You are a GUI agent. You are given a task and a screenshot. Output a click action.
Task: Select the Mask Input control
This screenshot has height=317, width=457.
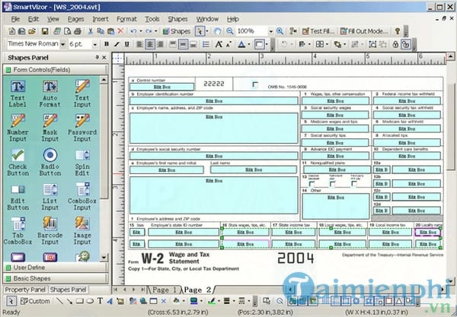click(x=50, y=128)
